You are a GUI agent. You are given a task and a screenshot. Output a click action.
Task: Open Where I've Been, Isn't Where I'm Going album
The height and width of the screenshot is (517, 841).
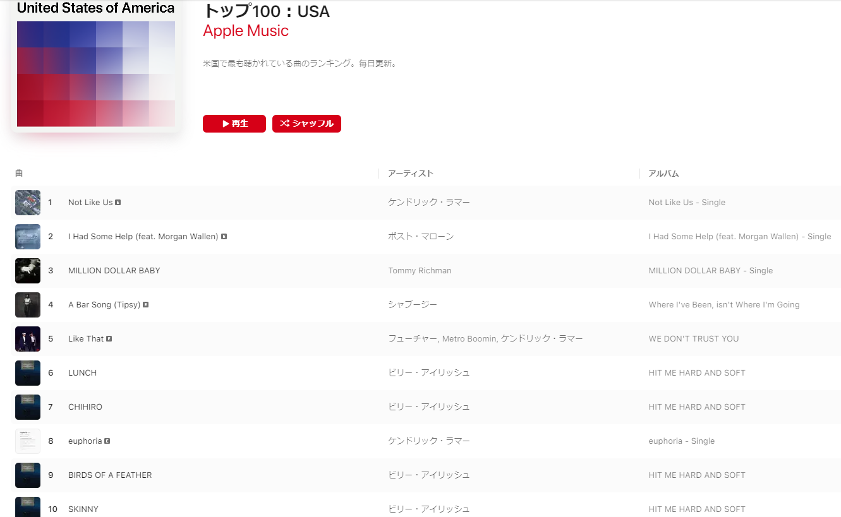tap(724, 305)
